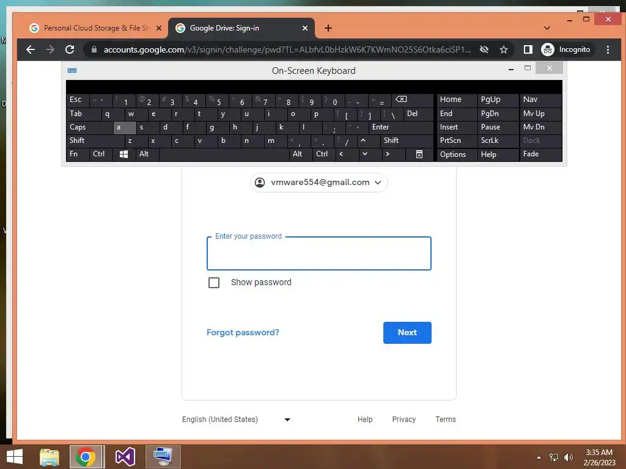626x469 pixels.
Task: Open the Chrome side panel icon
Action: point(528,49)
